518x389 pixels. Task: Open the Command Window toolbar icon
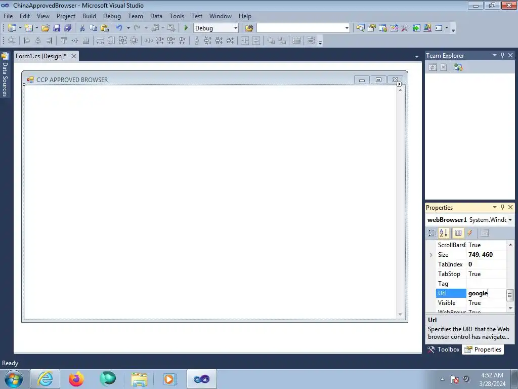439,28
